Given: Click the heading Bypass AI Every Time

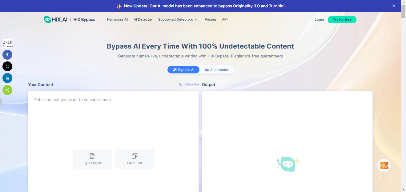Looking at the screenshot, I should [200, 46].
